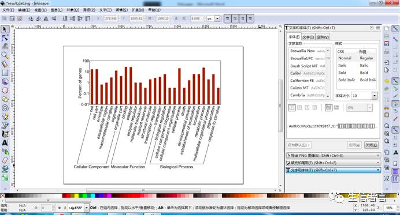Choose the Text tool
Screen dimensions: 400x215
(5, 142)
